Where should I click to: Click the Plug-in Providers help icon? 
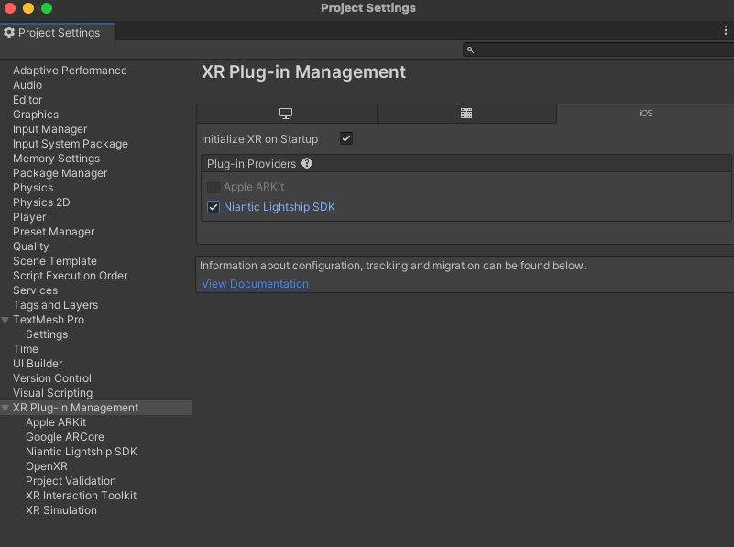(307, 164)
